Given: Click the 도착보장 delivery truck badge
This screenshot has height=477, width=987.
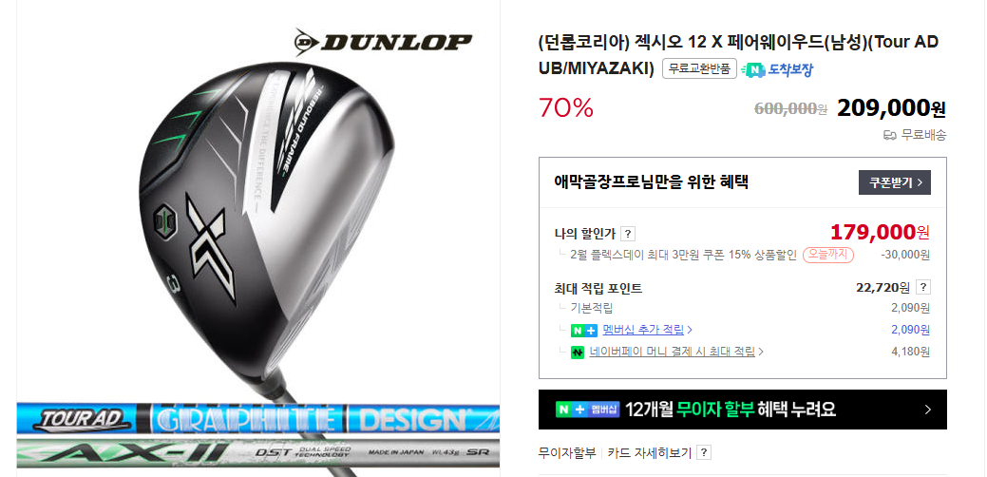Looking at the screenshot, I should [777, 70].
